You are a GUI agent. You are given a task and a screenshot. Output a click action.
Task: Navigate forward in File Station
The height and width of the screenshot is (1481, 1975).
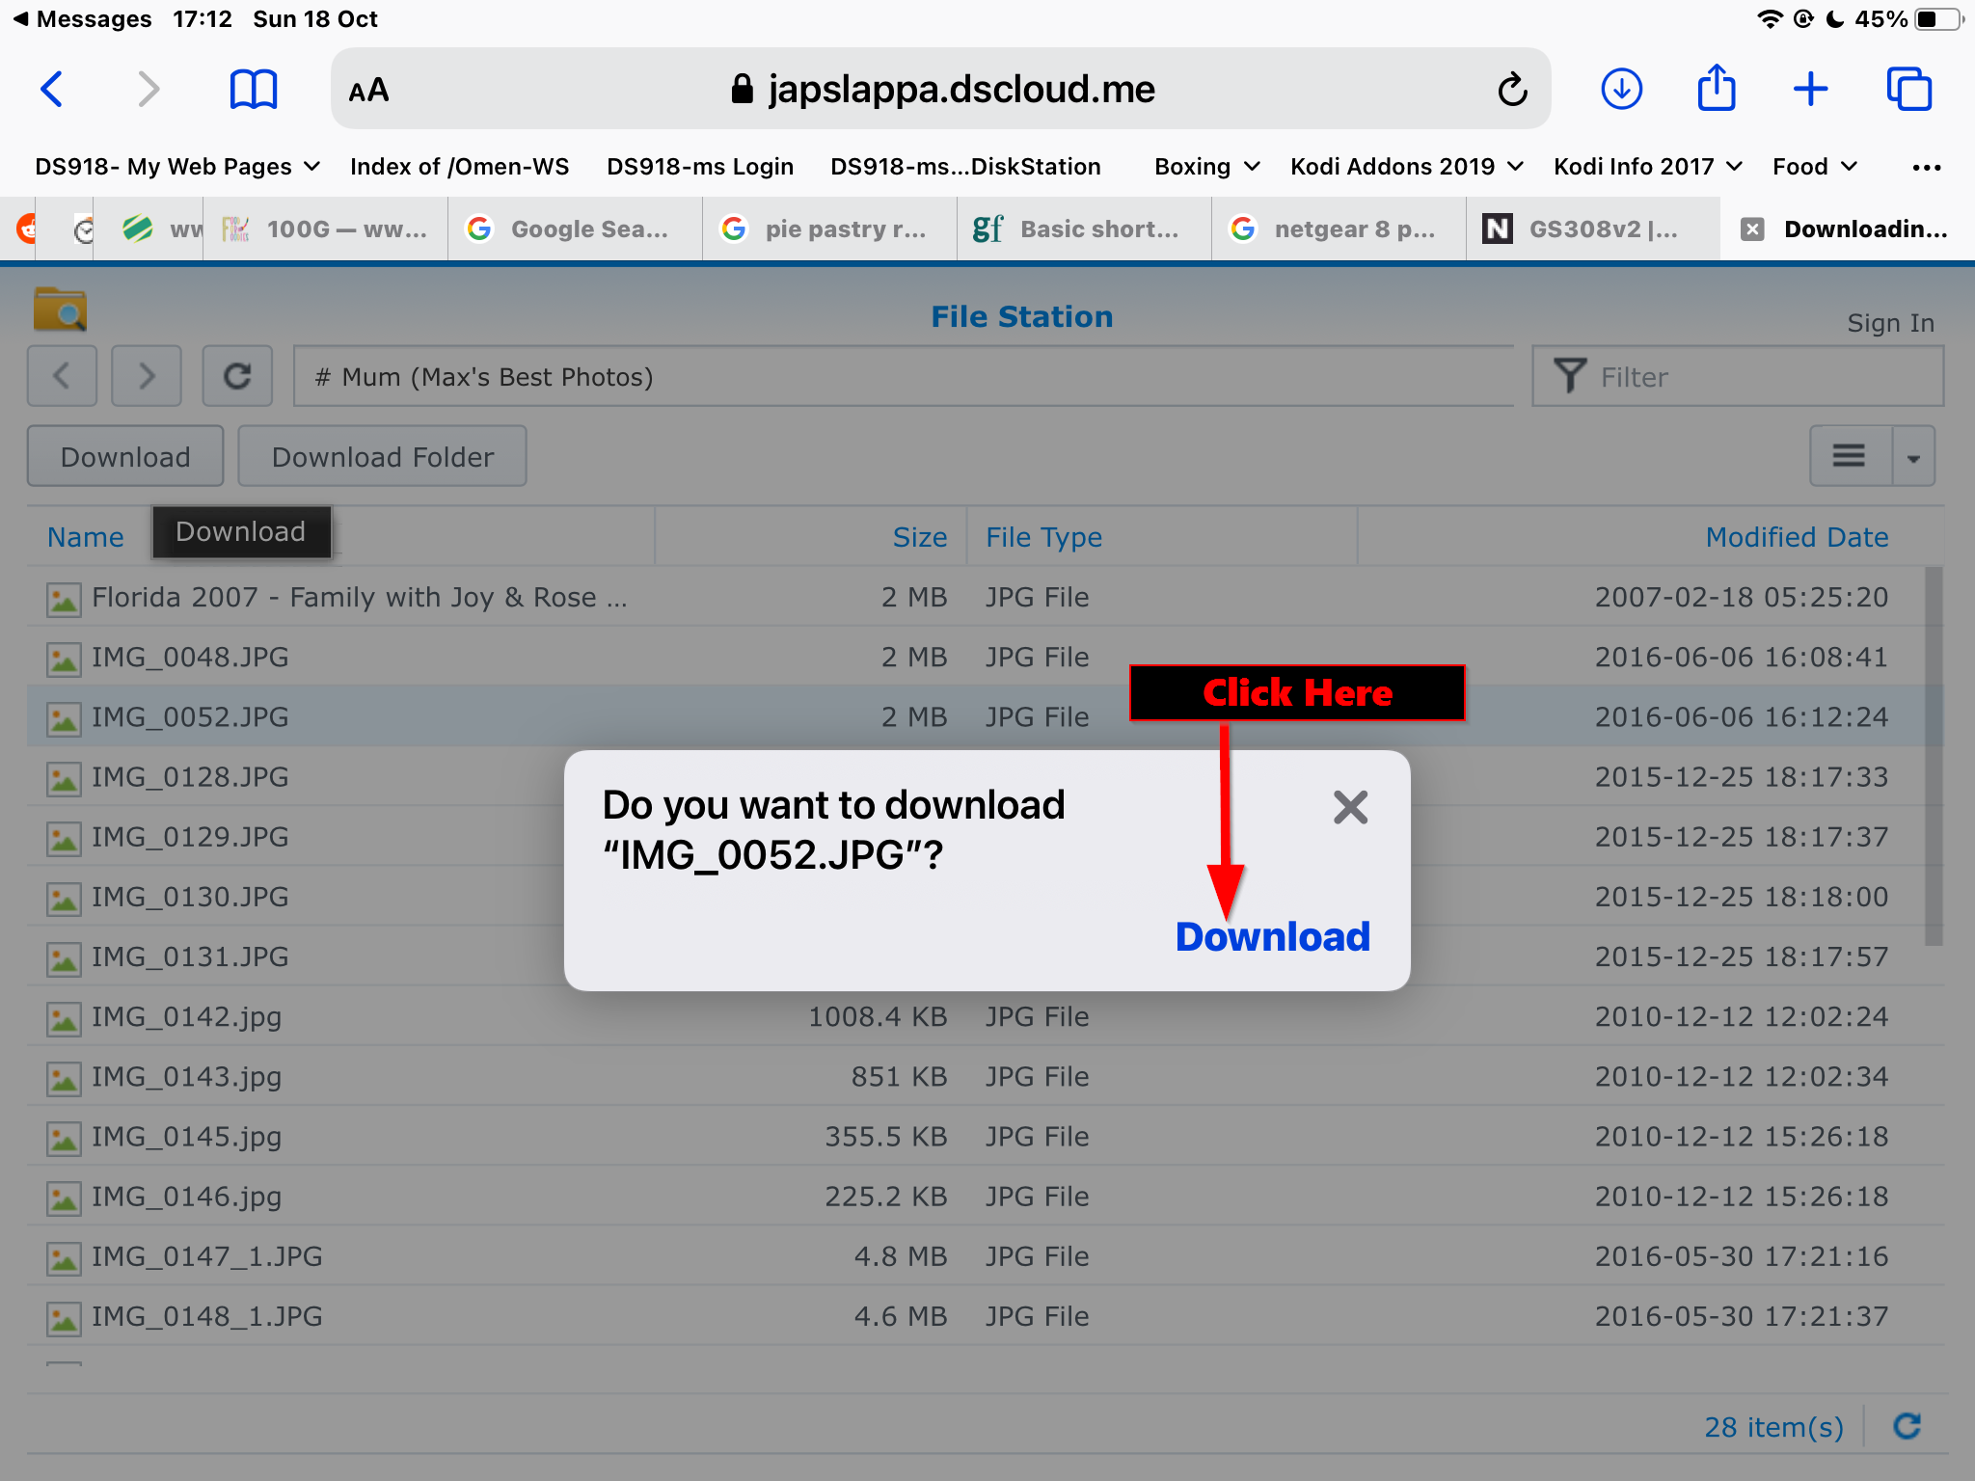pyautogui.click(x=147, y=376)
